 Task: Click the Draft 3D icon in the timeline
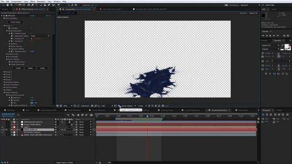[x=73, y=115]
